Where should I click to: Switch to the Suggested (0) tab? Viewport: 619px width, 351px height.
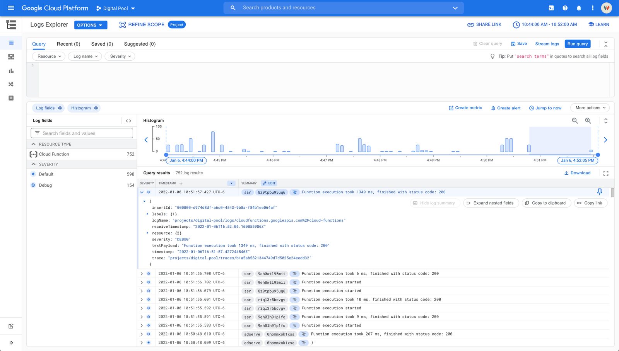pos(140,44)
